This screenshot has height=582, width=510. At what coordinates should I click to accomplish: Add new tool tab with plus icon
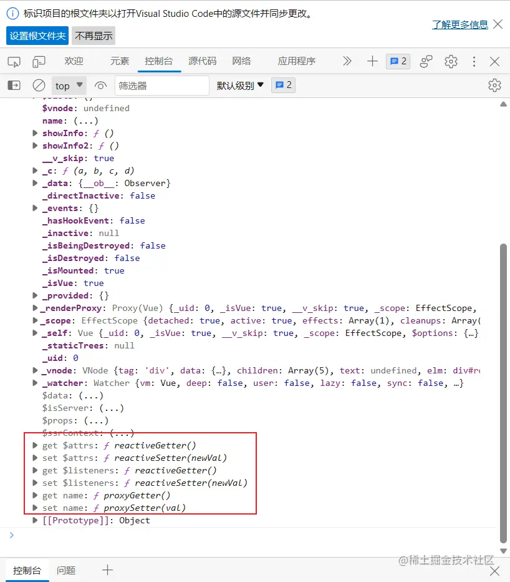coord(372,61)
